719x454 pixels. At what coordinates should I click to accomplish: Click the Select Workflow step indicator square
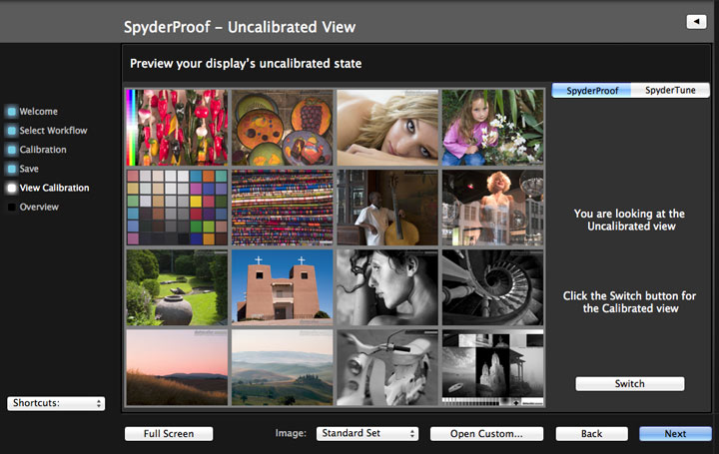[12, 131]
